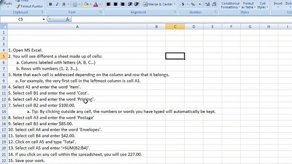Click the Merge & Center button

pos(158,4)
